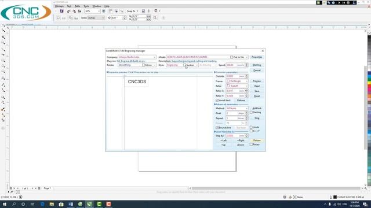Select the Zoom tool in the toolbox
The image size is (371, 208).
click(x=3, y=43)
